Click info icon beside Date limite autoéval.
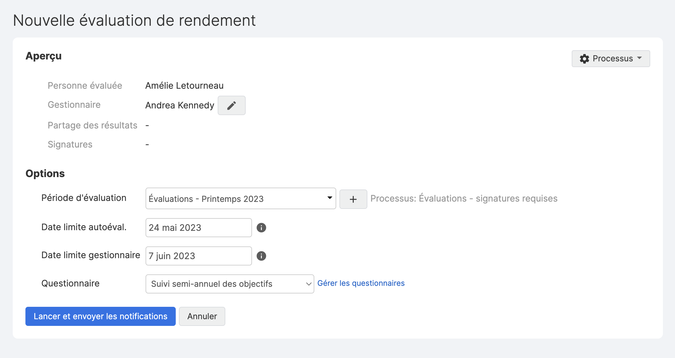The image size is (675, 358). click(x=261, y=228)
